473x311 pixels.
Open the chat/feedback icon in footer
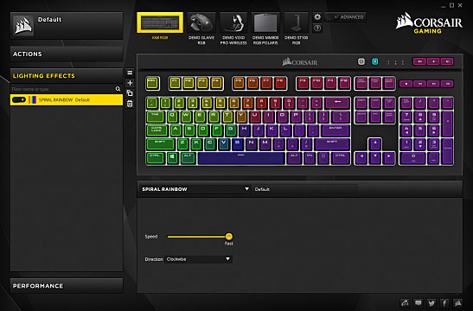point(419,303)
